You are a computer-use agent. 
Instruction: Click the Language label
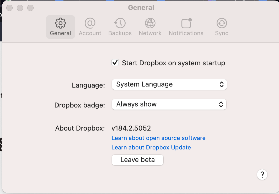88,85
